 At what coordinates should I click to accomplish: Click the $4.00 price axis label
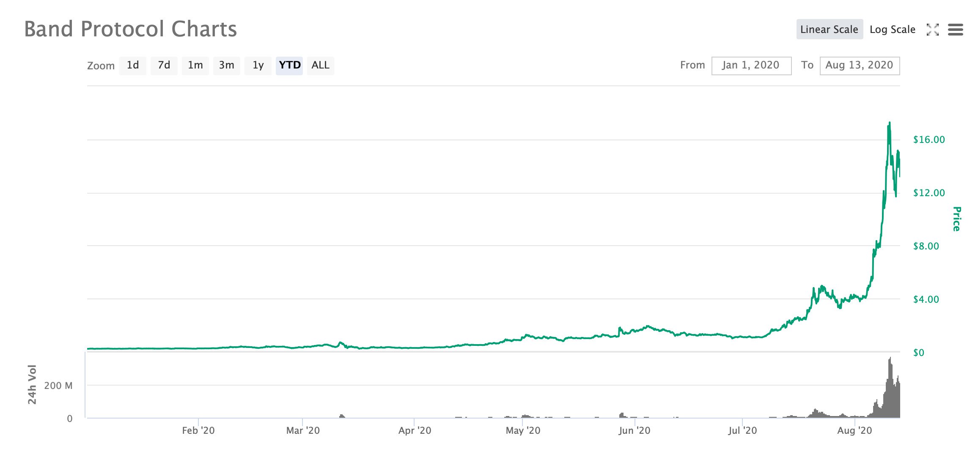coord(926,300)
